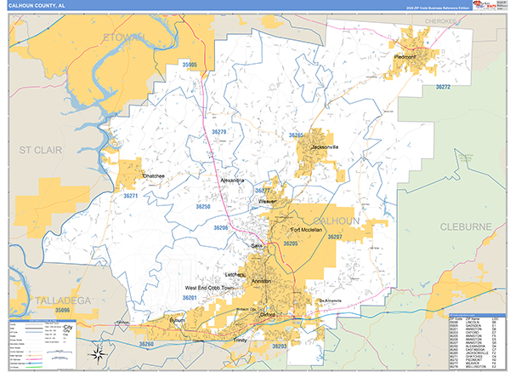The height and width of the screenshot is (372, 510).
Task: Click ZIP code label 35905
Action: 190,65
